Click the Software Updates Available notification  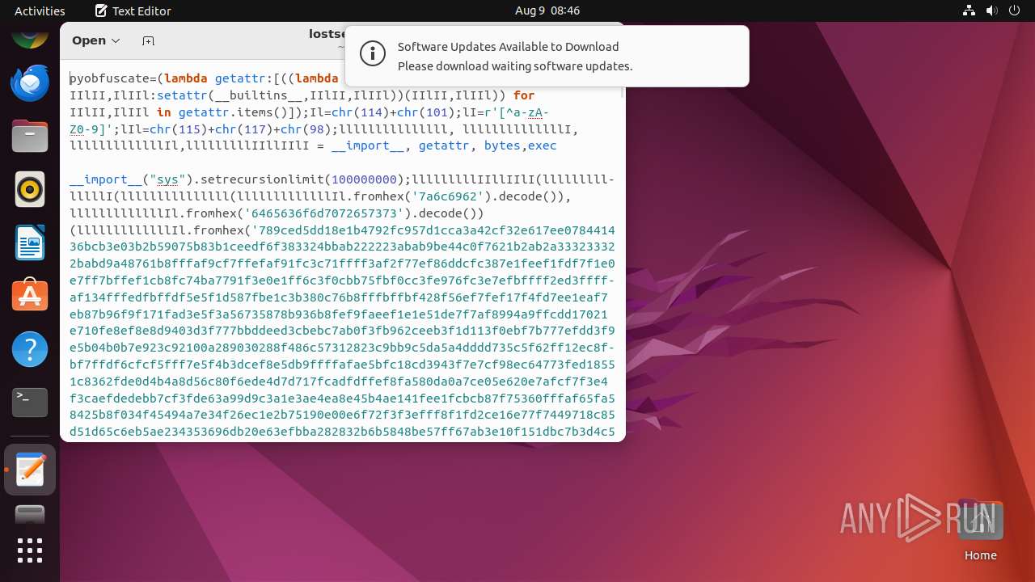pos(547,56)
